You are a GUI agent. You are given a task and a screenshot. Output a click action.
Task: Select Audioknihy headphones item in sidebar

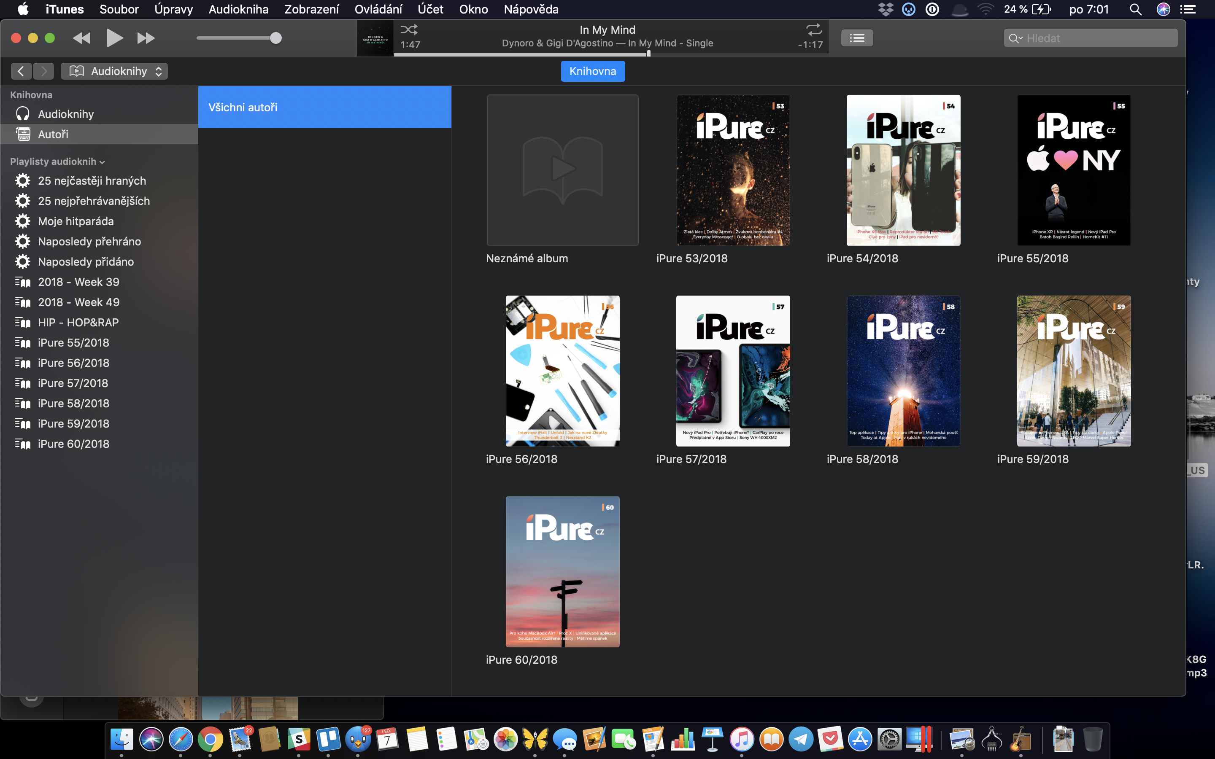(x=66, y=114)
